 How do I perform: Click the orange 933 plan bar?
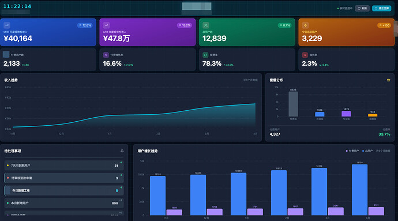coord(373,115)
